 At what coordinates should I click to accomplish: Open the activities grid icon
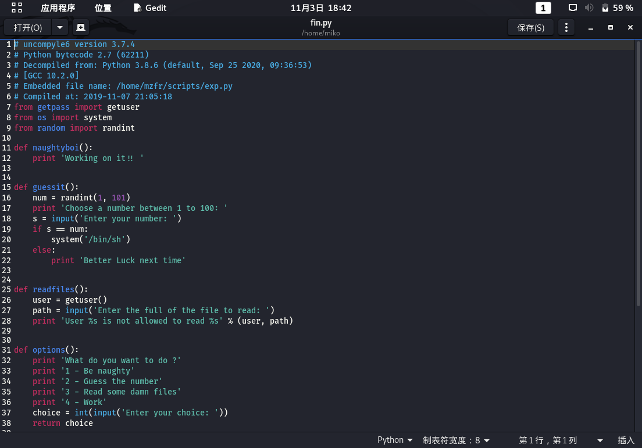tap(17, 8)
